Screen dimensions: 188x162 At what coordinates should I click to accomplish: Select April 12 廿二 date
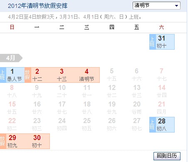pyautogui.click(x=112, y=91)
